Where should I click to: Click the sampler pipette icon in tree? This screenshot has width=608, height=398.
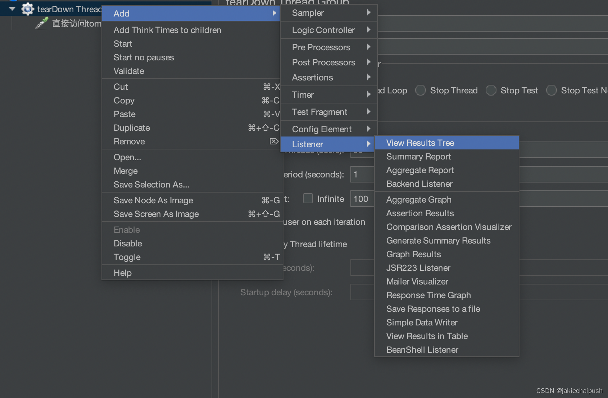coord(42,23)
